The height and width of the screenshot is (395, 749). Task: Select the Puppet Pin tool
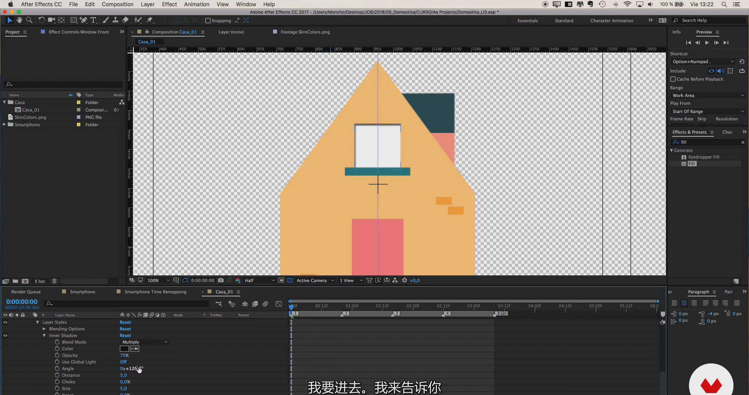point(150,20)
